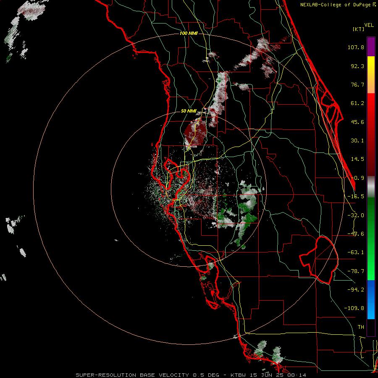The height and width of the screenshot is (378, 378).
Task: Click the yellow-orange segment of the color bar
Action: click(x=371, y=75)
